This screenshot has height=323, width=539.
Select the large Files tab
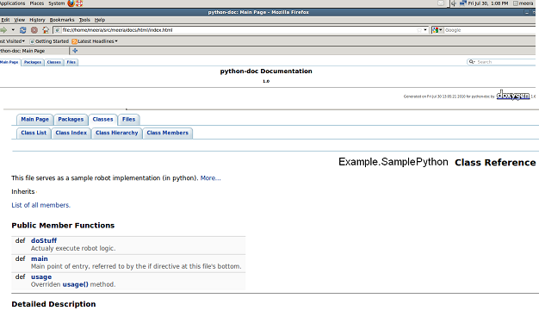128,120
